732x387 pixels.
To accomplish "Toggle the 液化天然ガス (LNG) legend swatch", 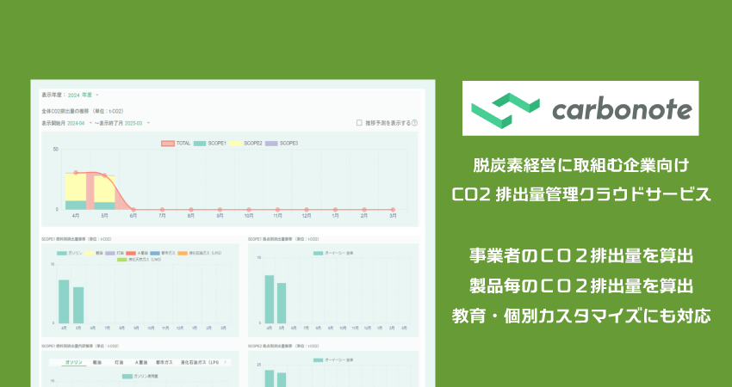I will point(121,259).
